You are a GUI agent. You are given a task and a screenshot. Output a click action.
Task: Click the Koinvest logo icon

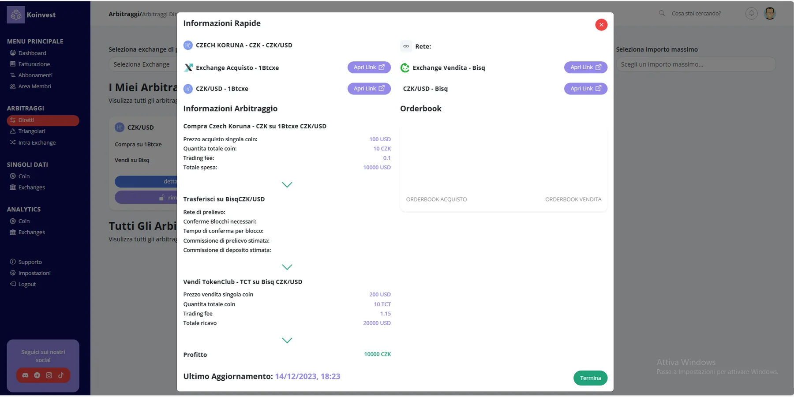(16, 15)
